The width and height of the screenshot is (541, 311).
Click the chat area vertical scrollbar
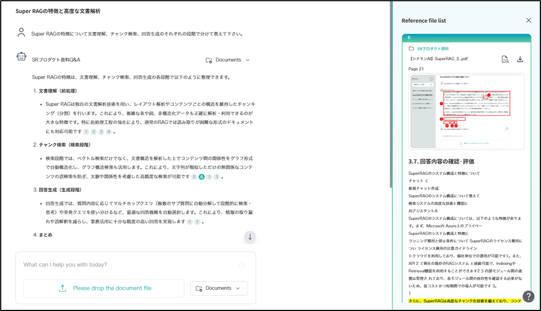[391, 95]
